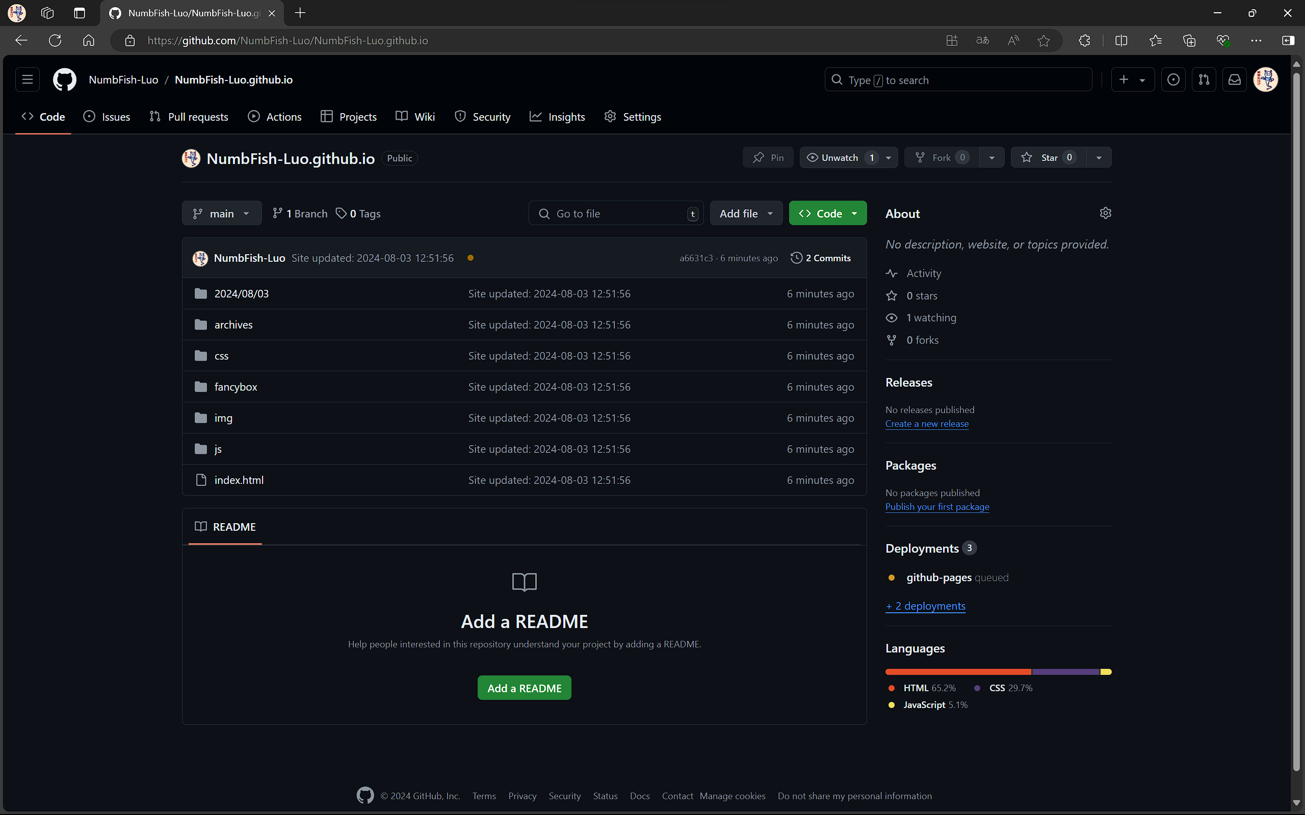
Task: Open the index.html file
Action: point(239,480)
